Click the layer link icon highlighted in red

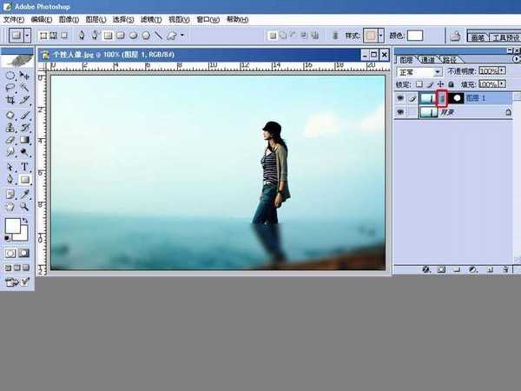point(441,98)
